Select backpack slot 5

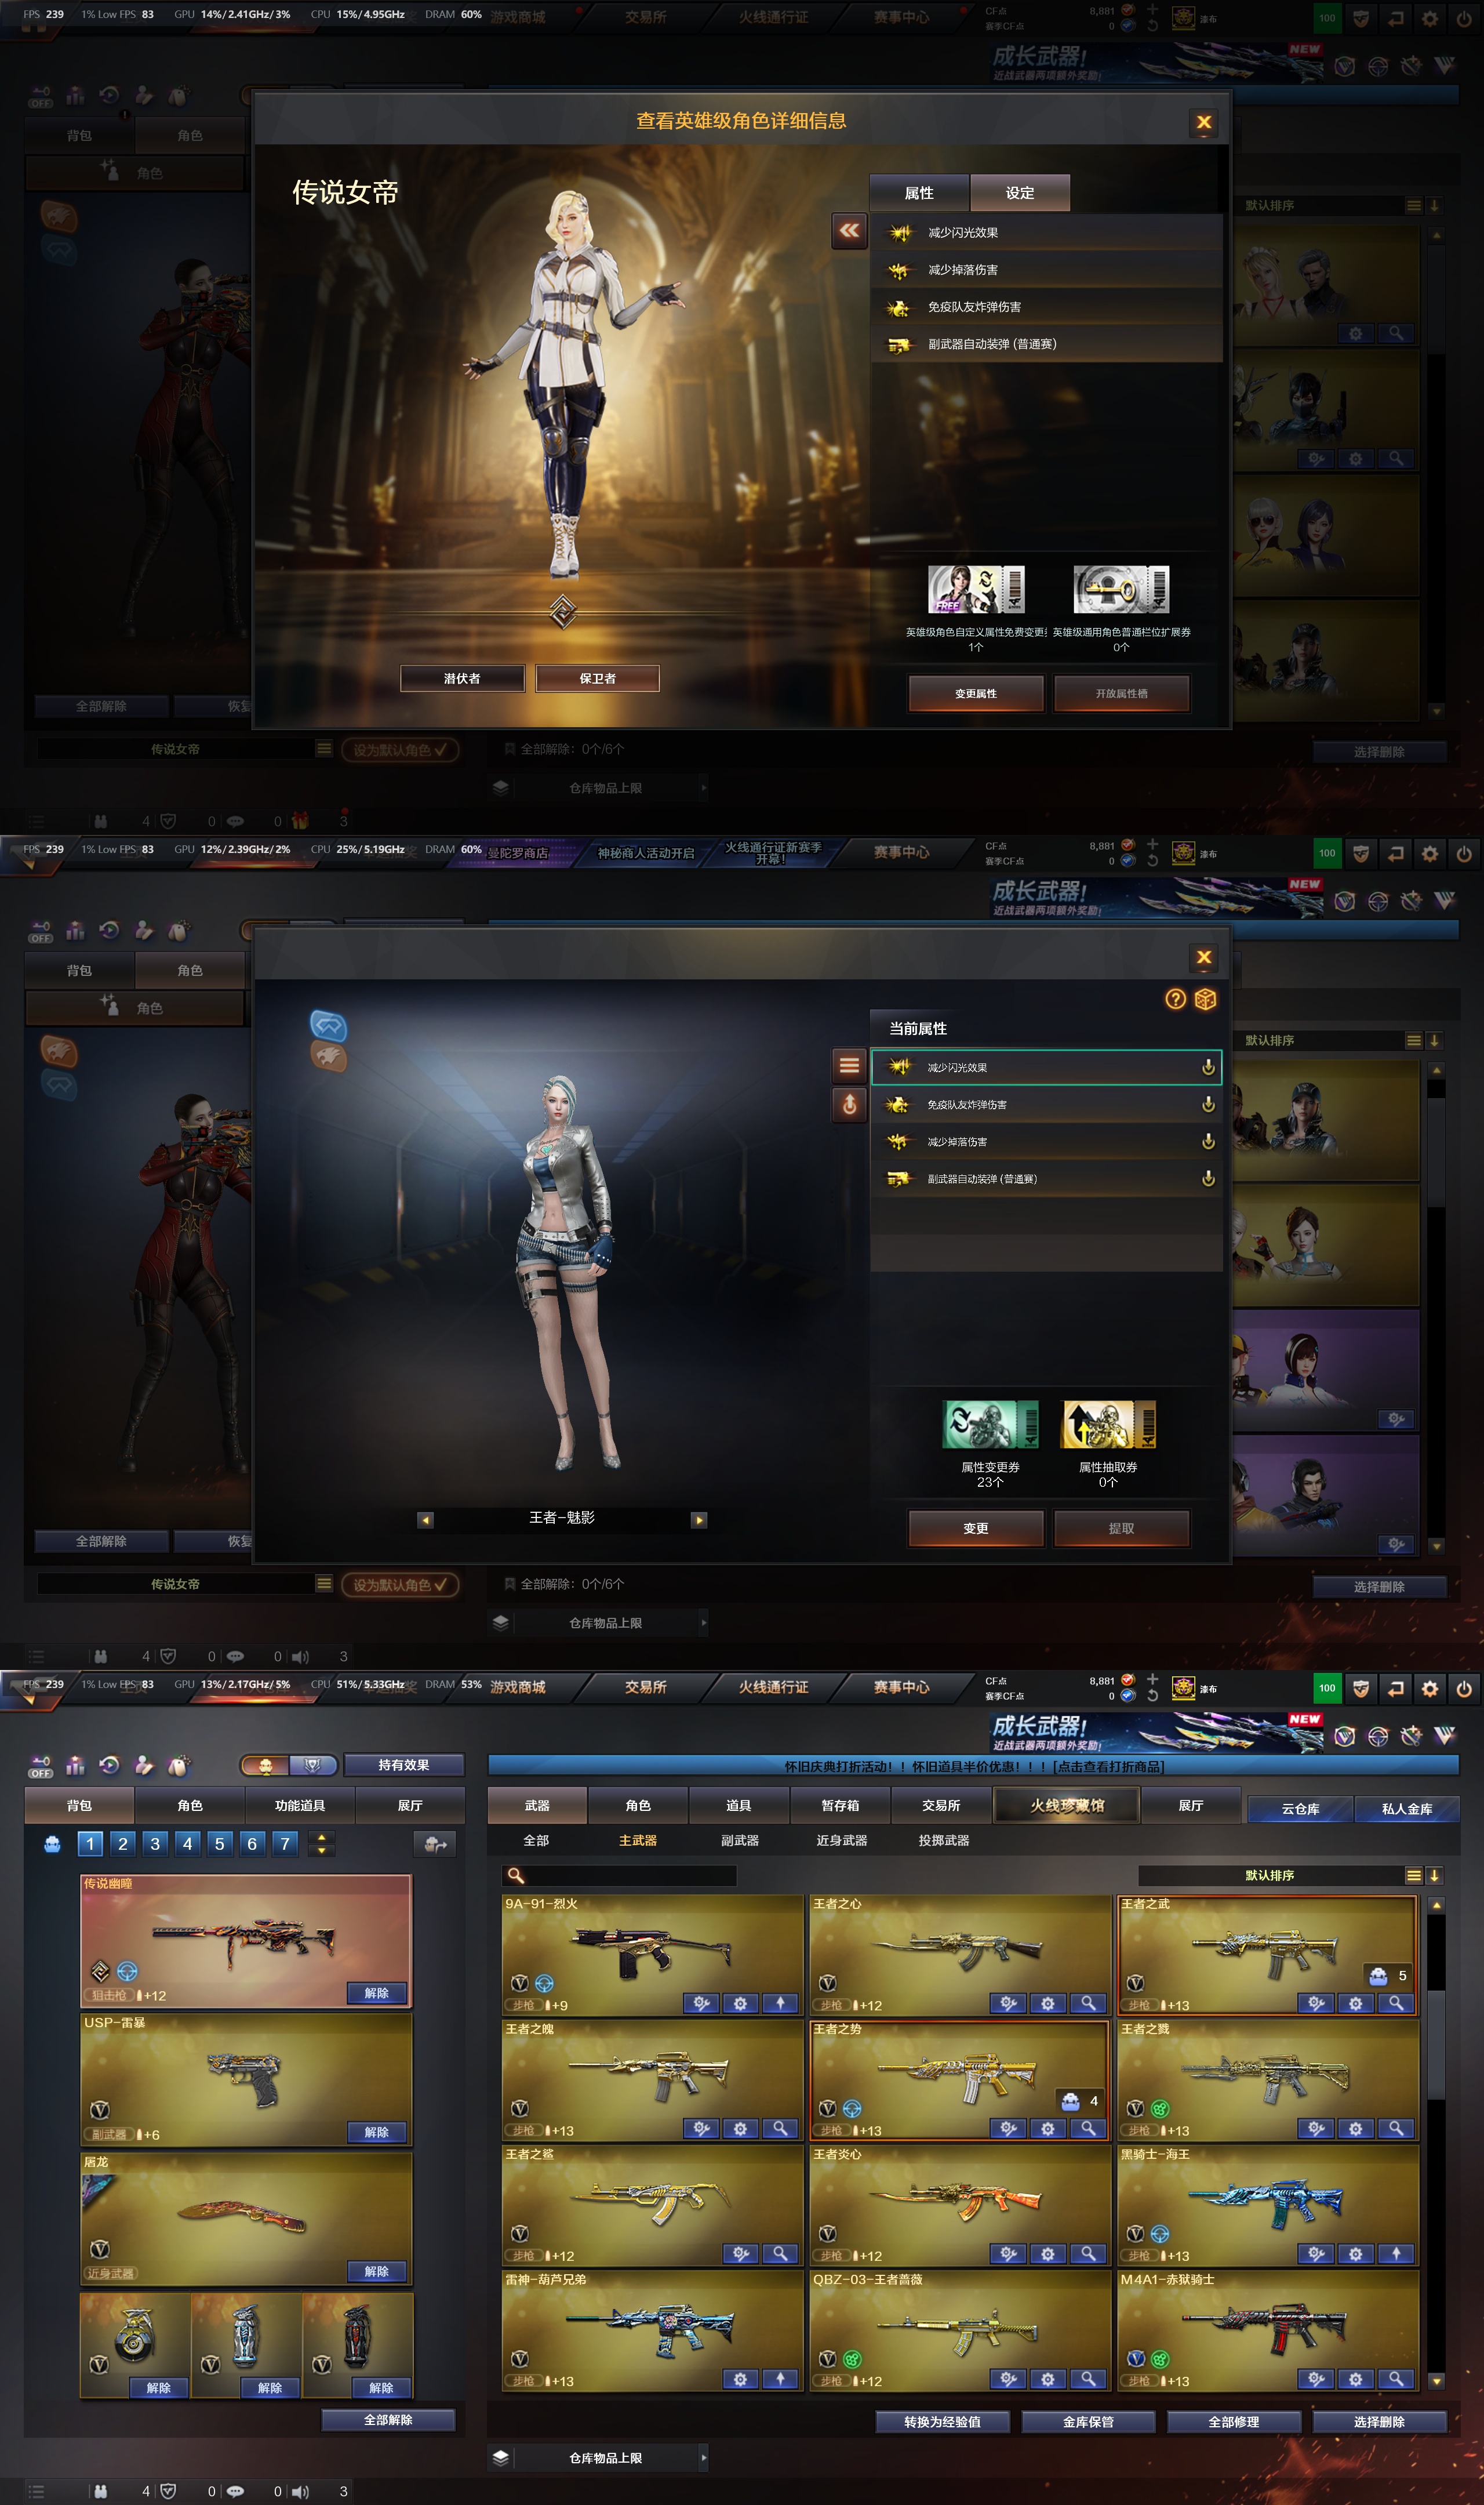[x=220, y=1843]
